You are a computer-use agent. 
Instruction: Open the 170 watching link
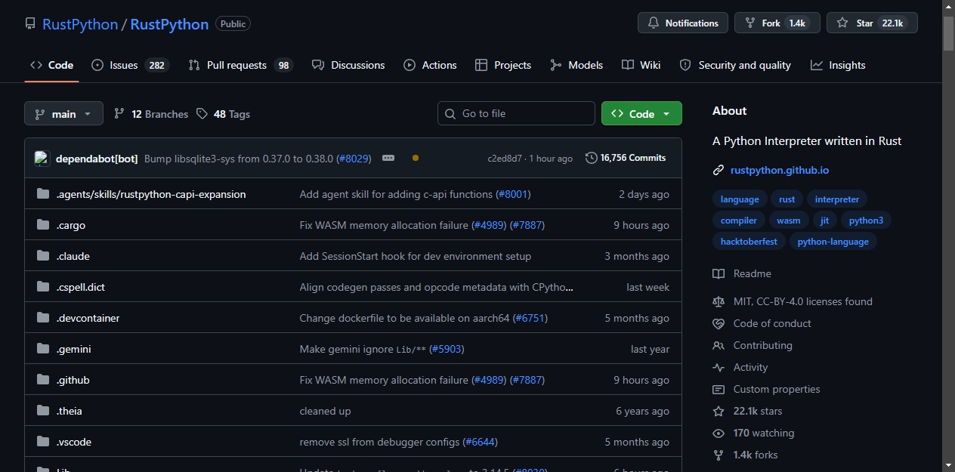click(x=753, y=433)
